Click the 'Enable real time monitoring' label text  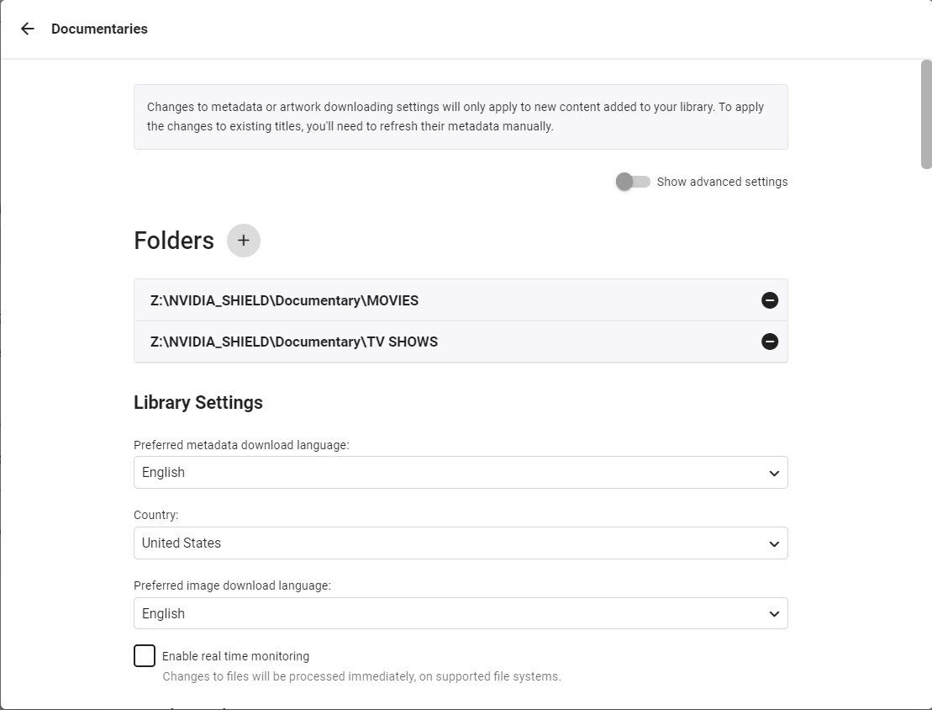pos(235,656)
